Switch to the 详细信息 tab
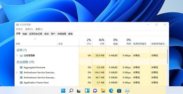The height and width of the screenshot is (94, 183). [x=62, y=34]
